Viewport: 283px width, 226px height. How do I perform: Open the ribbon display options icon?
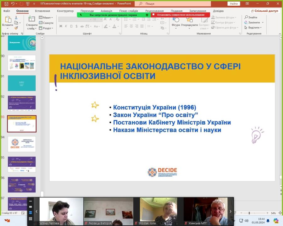(247, 3)
